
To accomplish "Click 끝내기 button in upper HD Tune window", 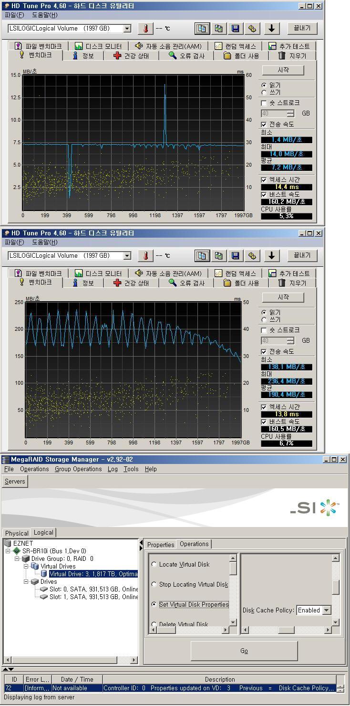I will click(x=302, y=28).
